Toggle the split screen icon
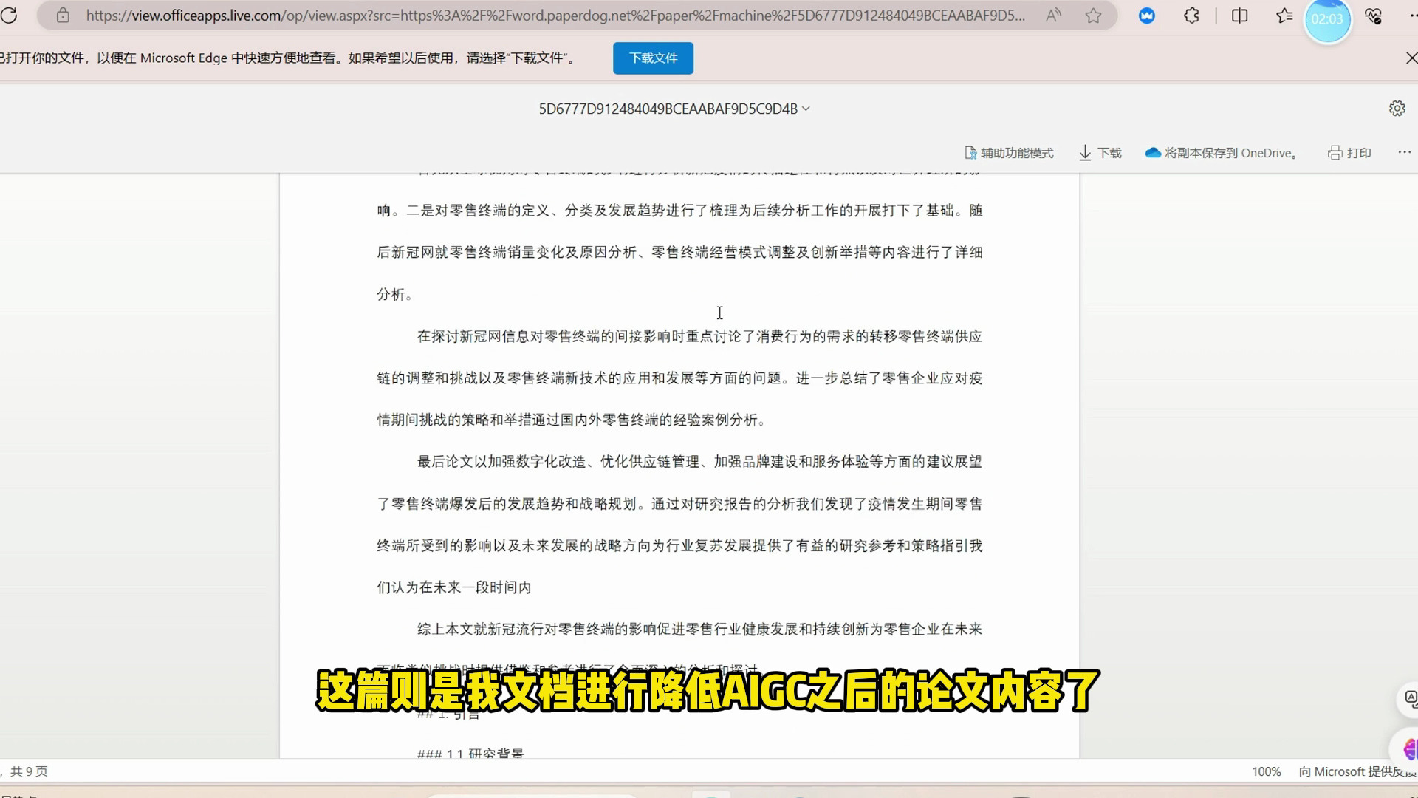The height and width of the screenshot is (798, 1418). point(1240,16)
